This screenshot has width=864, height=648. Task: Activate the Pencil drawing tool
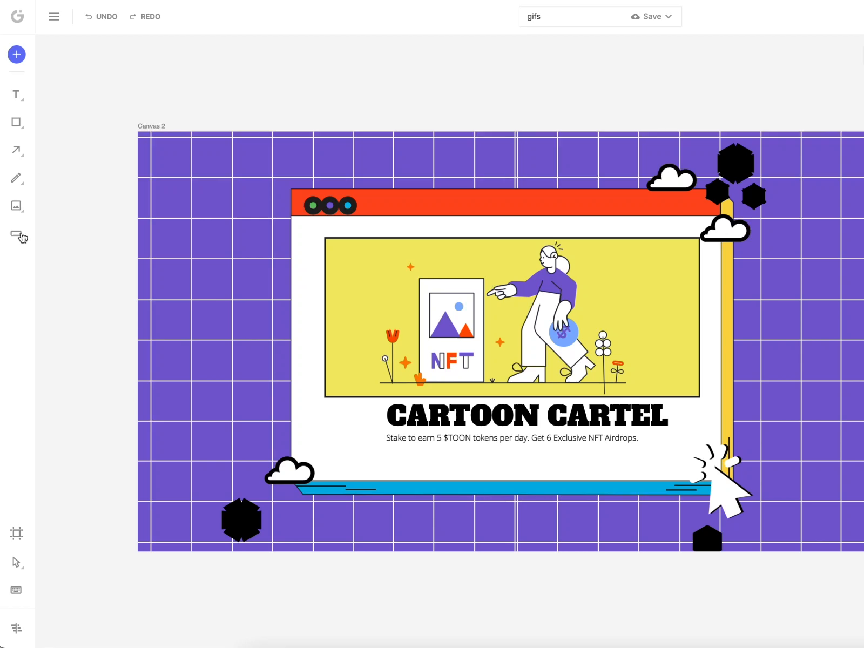pyautogui.click(x=16, y=178)
